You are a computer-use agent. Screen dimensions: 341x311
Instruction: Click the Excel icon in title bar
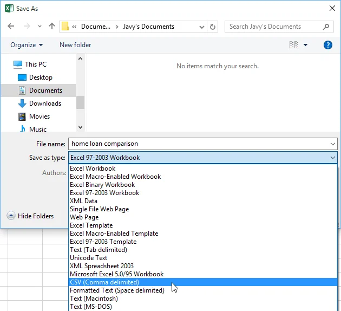(x=9, y=9)
